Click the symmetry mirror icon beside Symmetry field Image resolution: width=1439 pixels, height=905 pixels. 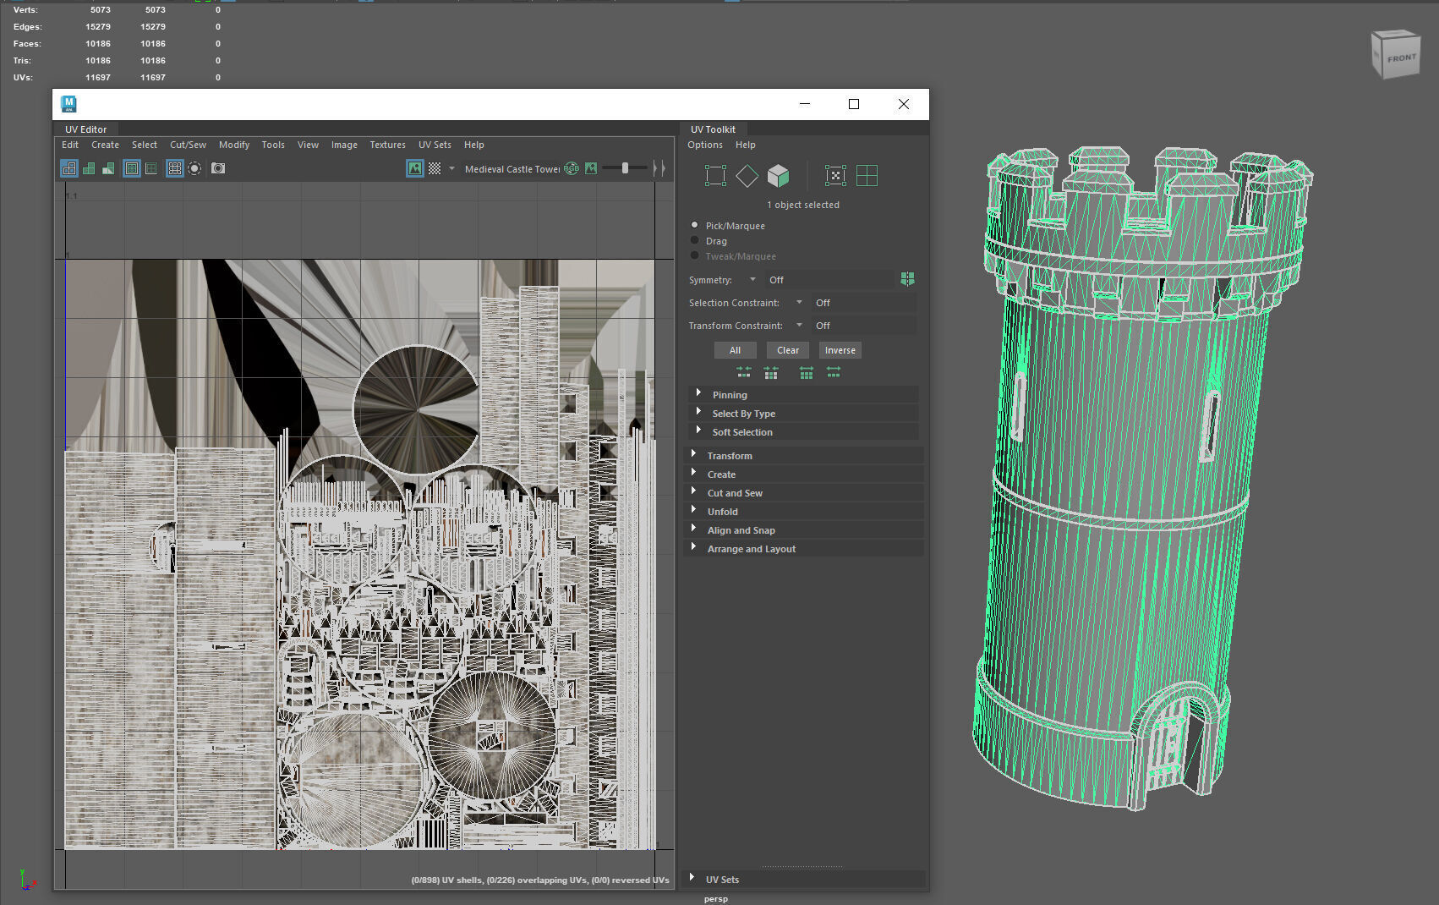[907, 279]
